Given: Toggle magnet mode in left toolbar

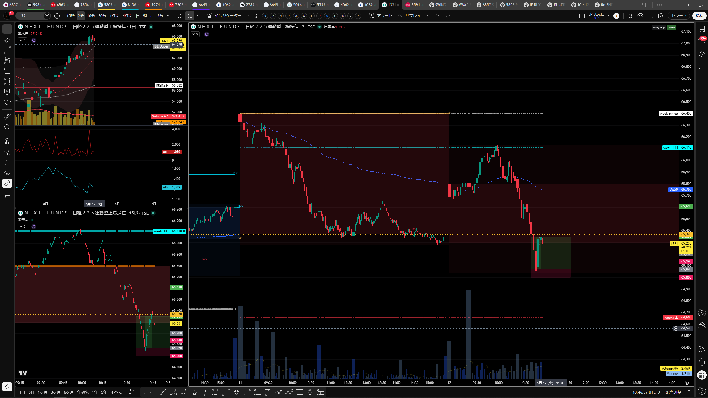Looking at the screenshot, I should pyautogui.click(x=7, y=141).
